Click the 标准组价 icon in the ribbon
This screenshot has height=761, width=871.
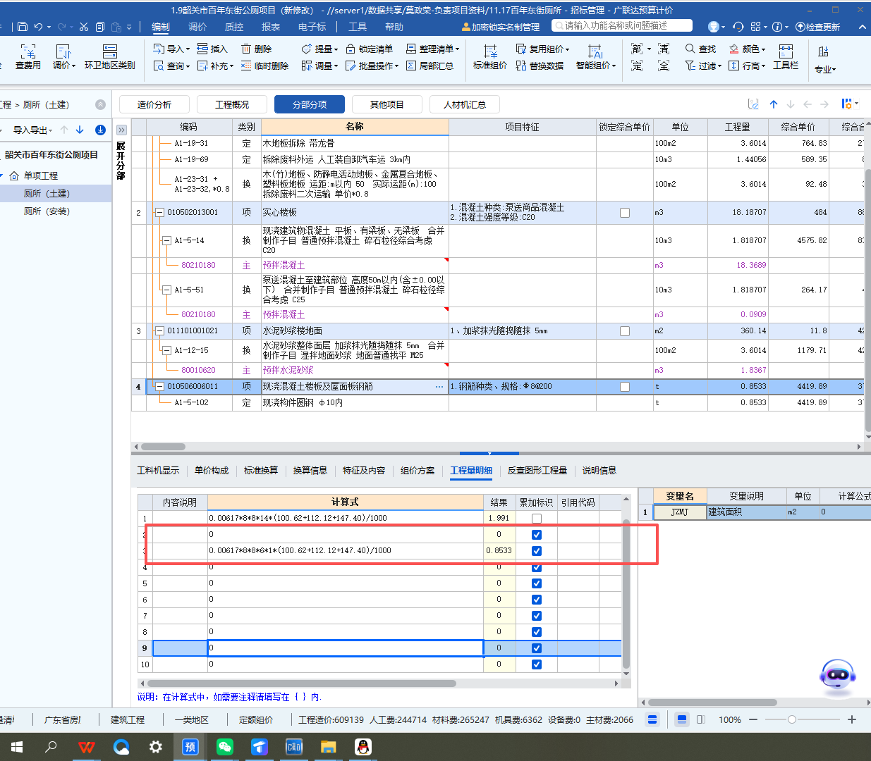coord(489,52)
